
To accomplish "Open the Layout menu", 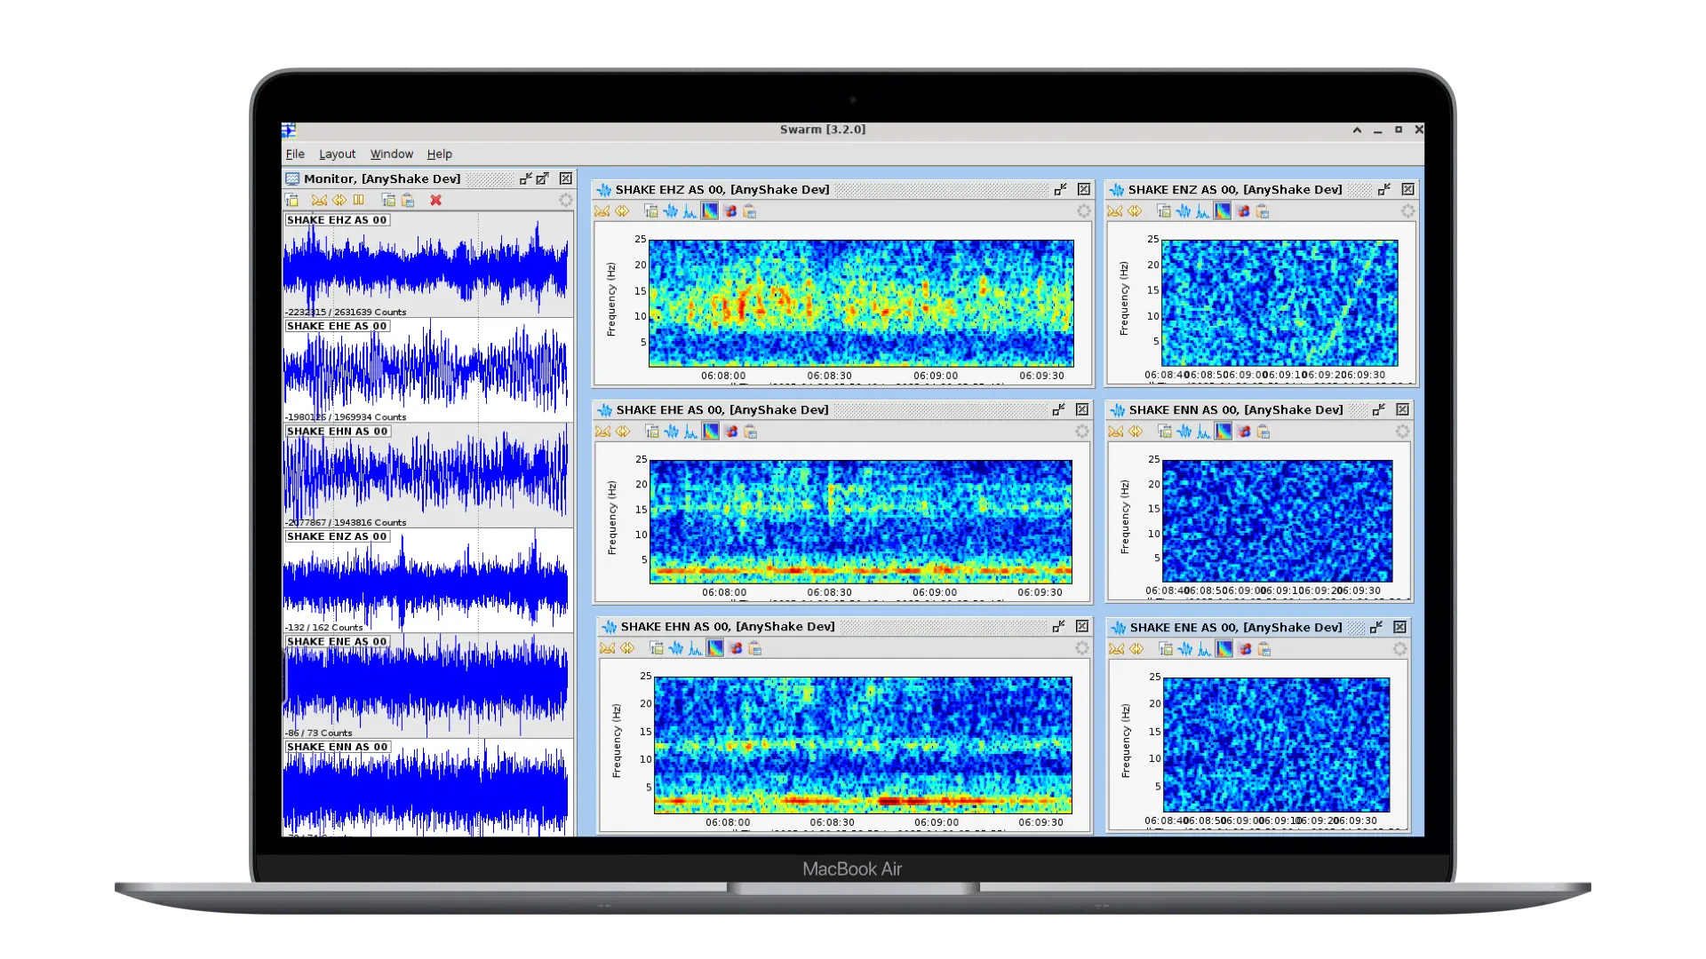I will pos(337,154).
